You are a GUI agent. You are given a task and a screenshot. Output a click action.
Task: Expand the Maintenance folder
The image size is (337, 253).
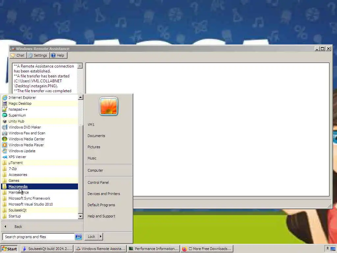(40, 192)
